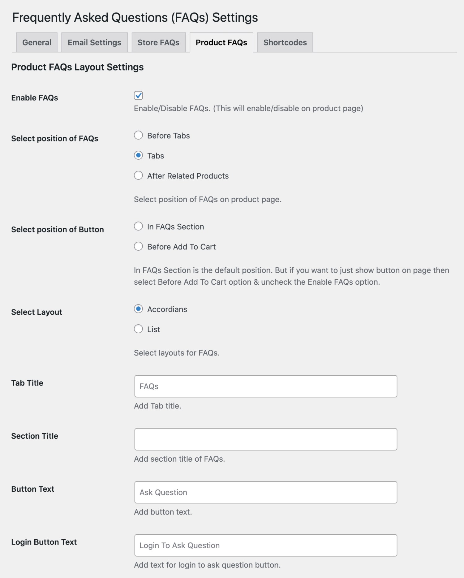The width and height of the screenshot is (464, 578).
Task: Select the Tabs radio button
Action: click(x=138, y=156)
